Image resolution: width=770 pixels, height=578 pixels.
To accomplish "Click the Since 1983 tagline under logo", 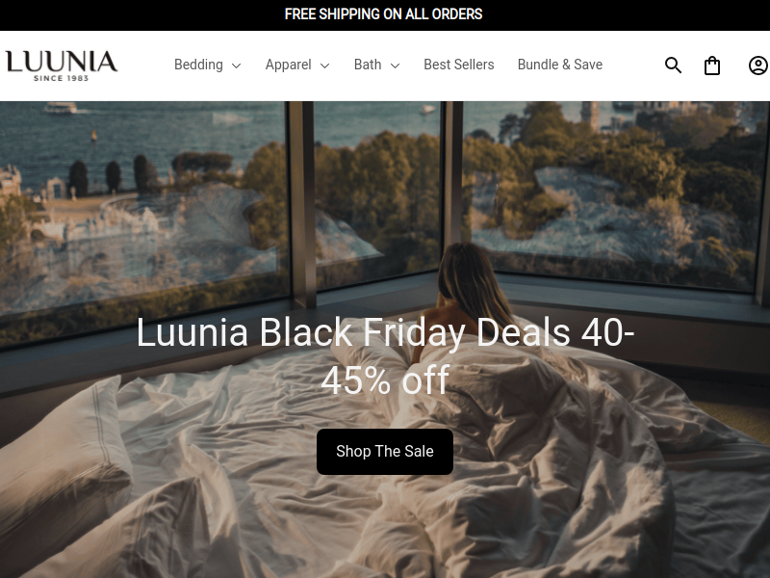I will 61,78.
